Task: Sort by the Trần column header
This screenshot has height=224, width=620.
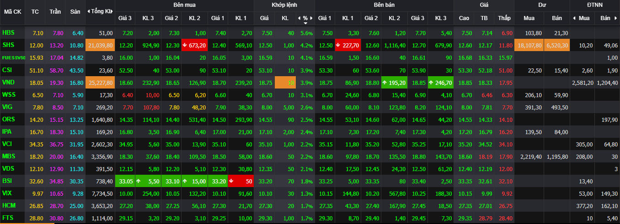Action: click(55, 11)
